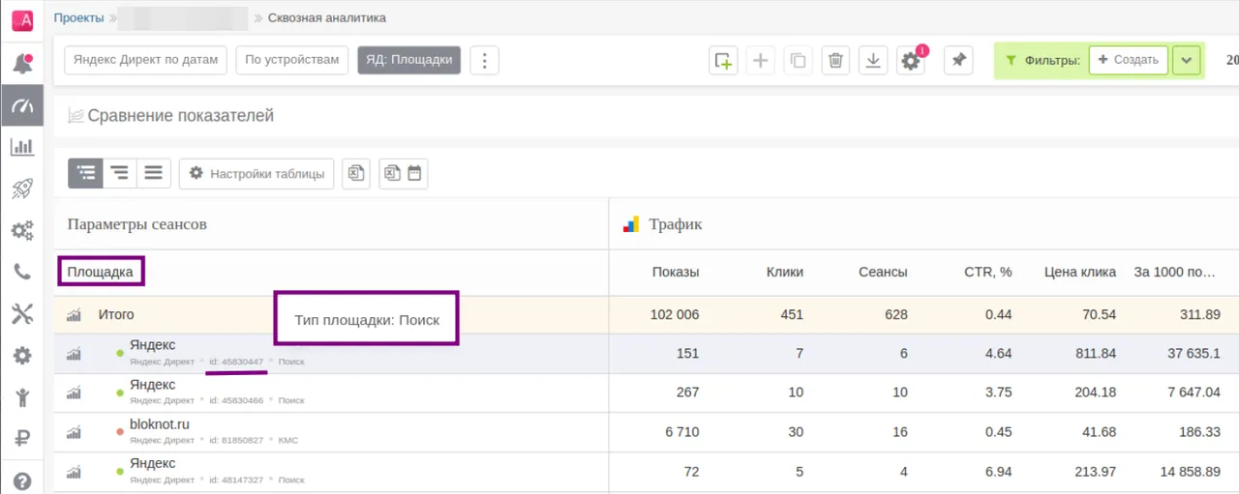The image size is (1239, 494).
Task: Open Настройки таблицы button
Action: [x=257, y=174]
